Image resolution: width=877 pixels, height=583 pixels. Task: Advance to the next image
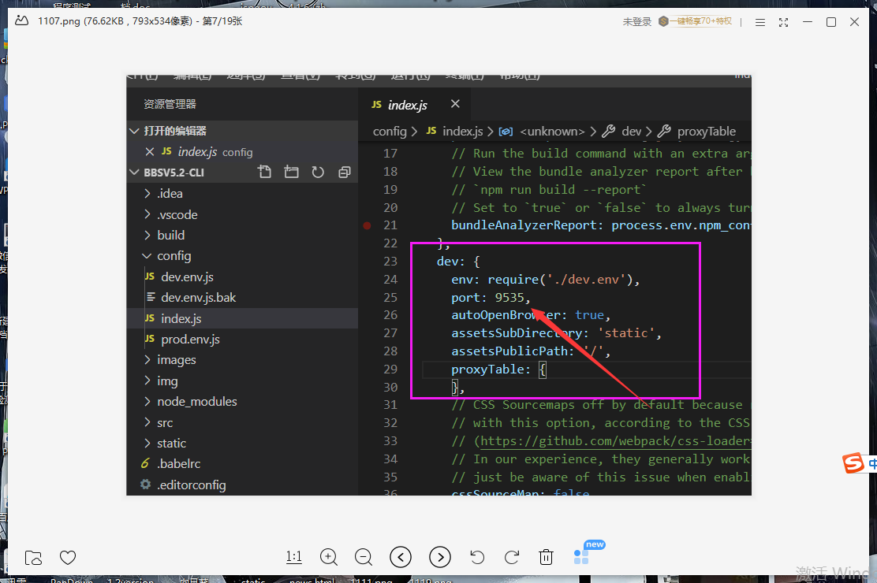[440, 557]
